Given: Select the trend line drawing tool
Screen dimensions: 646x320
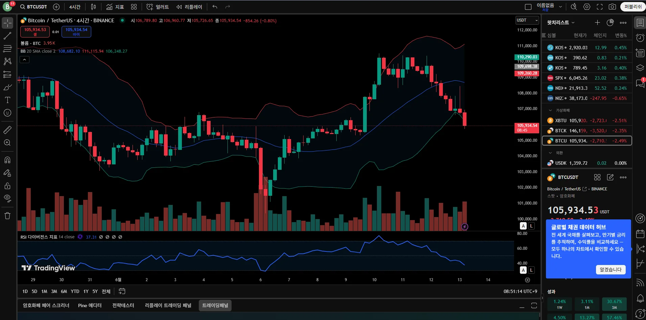Looking at the screenshot, I should (x=7, y=36).
